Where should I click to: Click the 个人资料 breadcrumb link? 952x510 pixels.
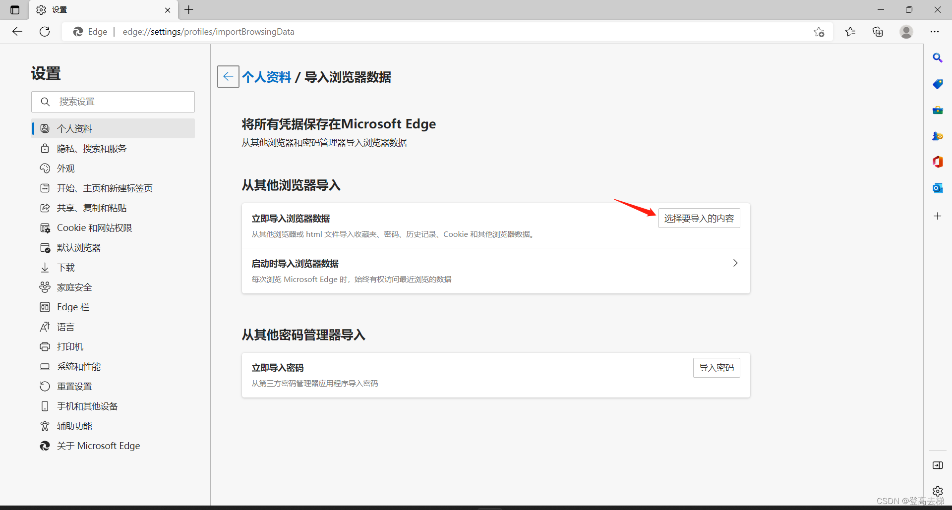[267, 77]
